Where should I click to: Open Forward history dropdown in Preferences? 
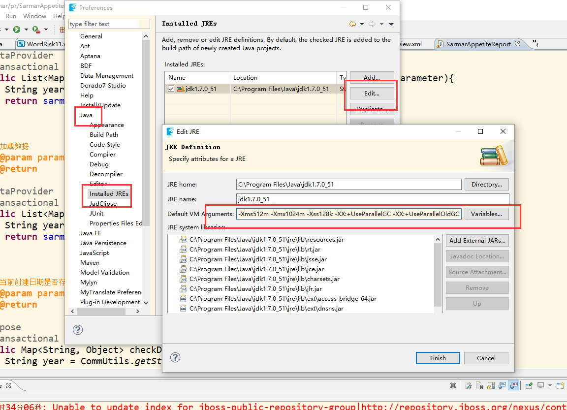(381, 24)
